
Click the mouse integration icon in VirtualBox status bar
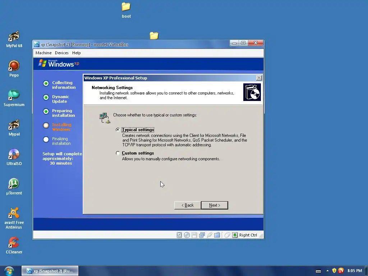pyautogui.click(x=227, y=235)
